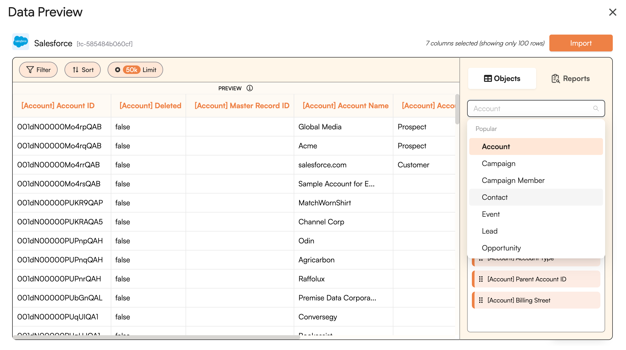Switch to the Reports tab
Viewport: 626px width, 350px height.
[x=570, y=78]
